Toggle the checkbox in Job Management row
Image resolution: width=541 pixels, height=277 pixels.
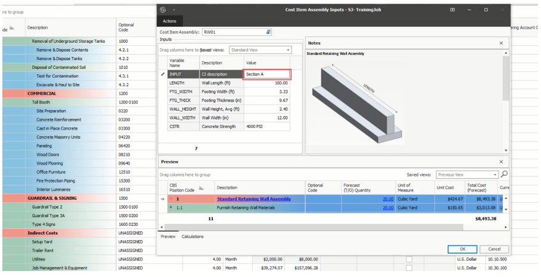(409, 269)
